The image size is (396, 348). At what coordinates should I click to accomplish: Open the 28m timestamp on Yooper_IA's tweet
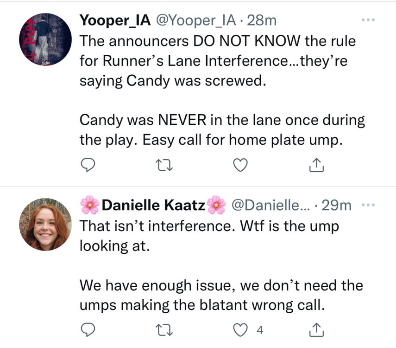[x=262, y=20]
